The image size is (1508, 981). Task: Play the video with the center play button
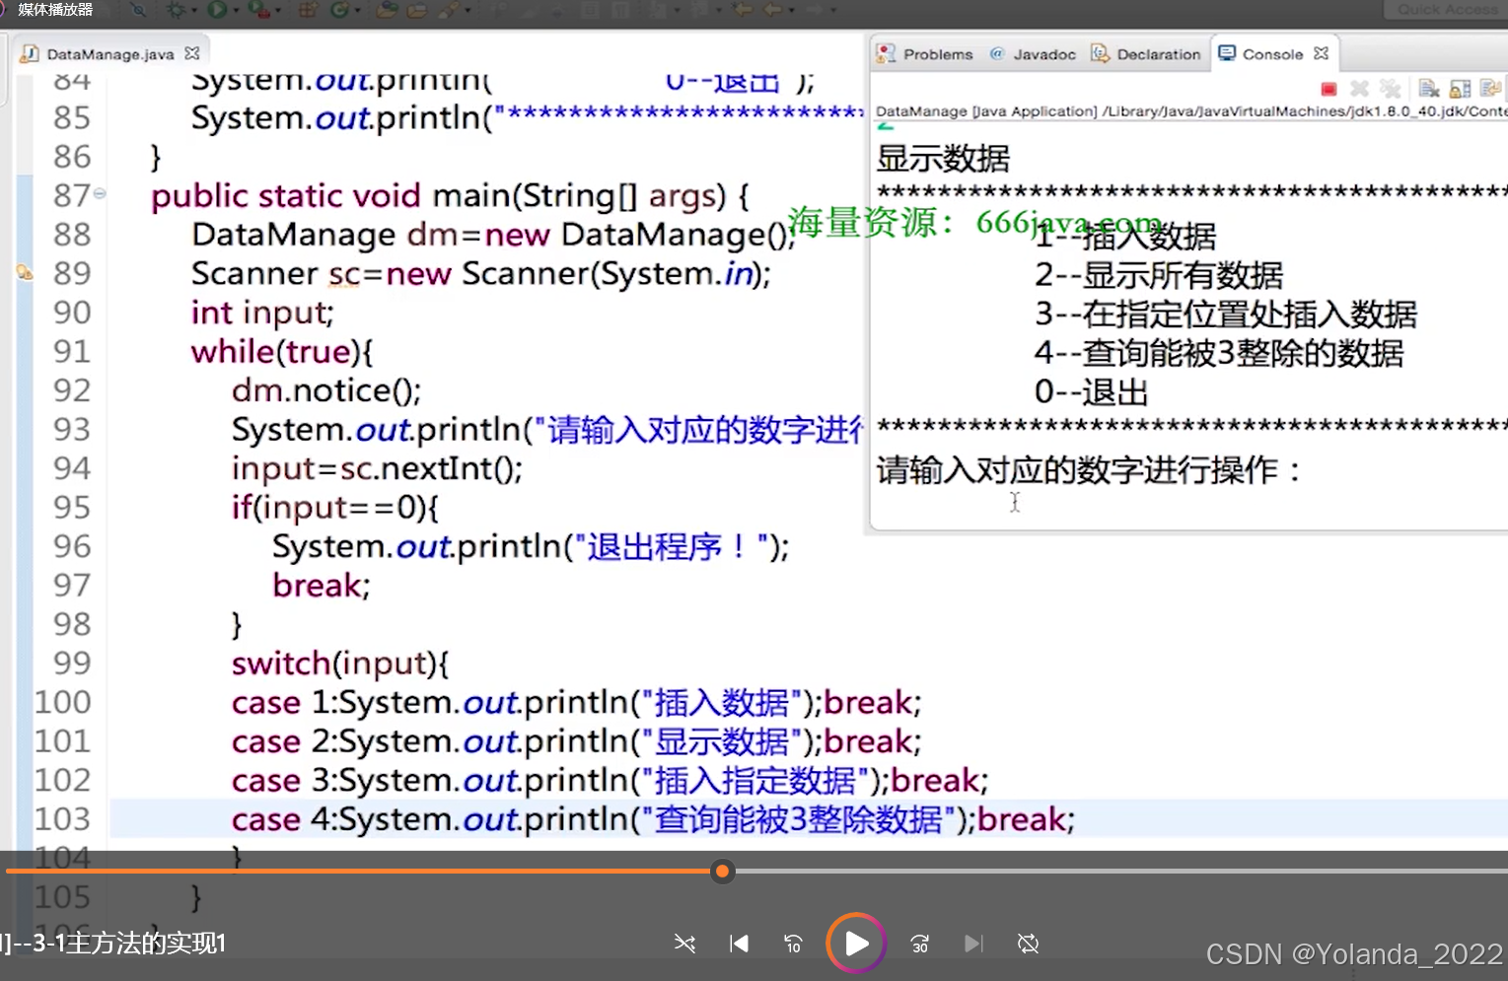[855, 944]
